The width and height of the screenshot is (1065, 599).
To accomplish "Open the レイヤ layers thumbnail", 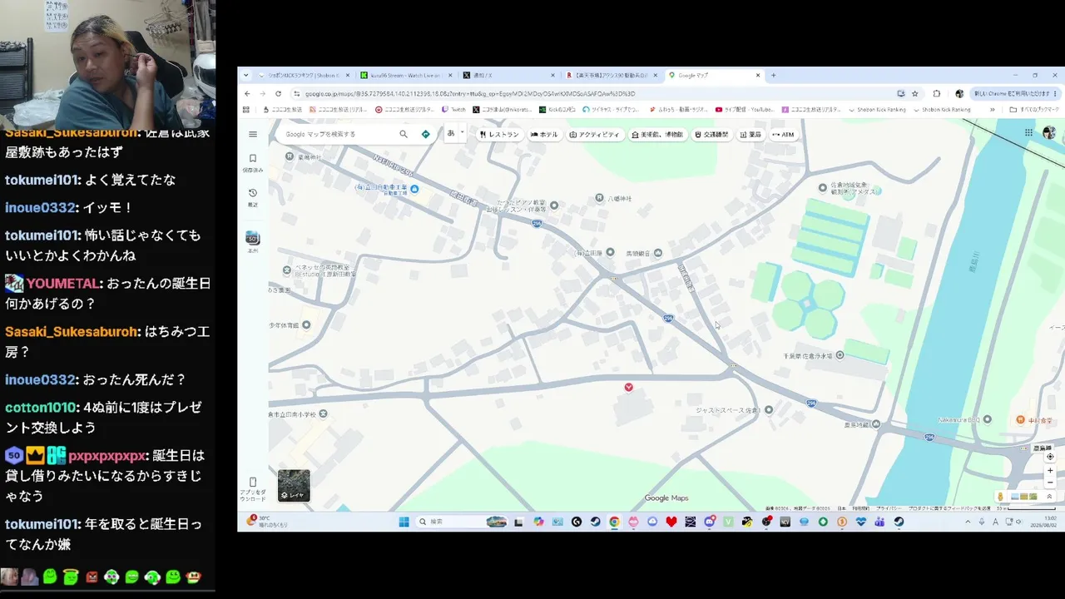I will click(294, 486).
